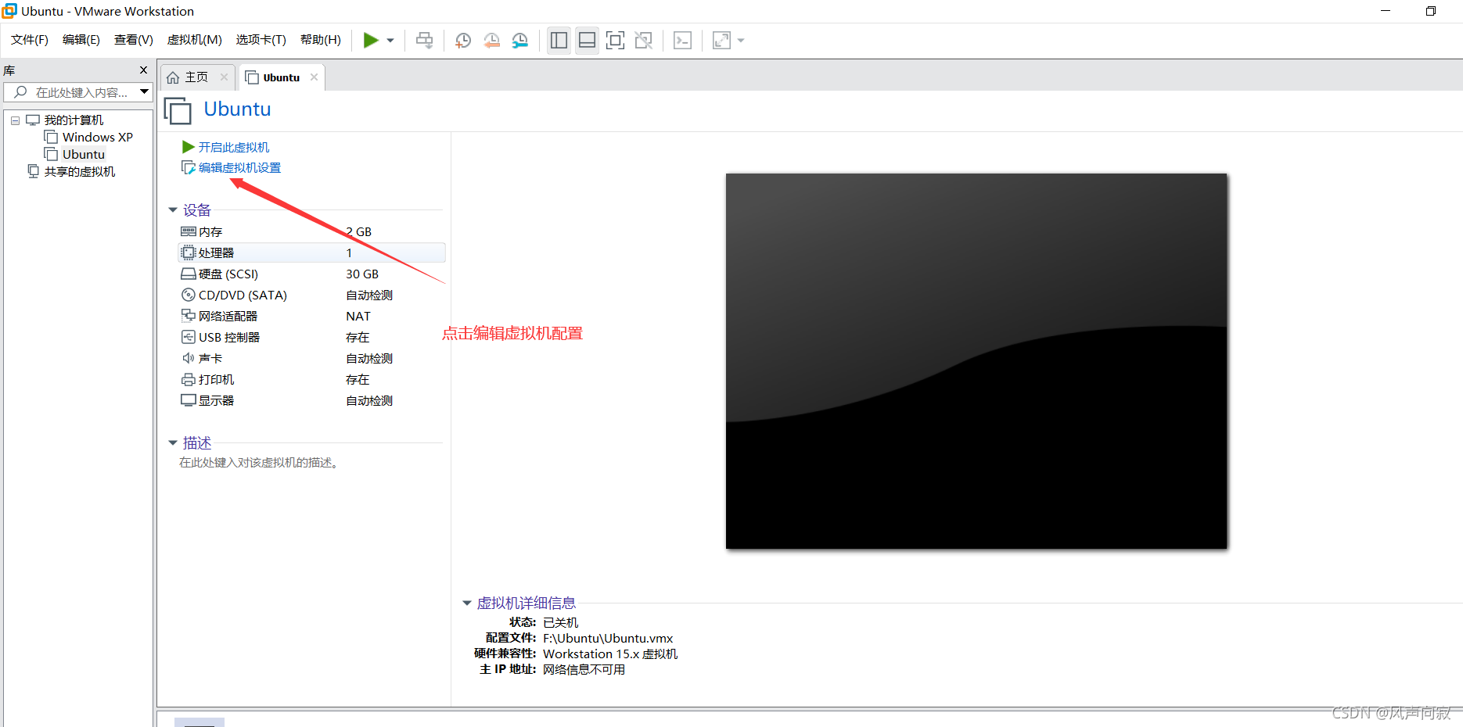
Task: Select the 显示器 device row
Action: tap(311, 401)
